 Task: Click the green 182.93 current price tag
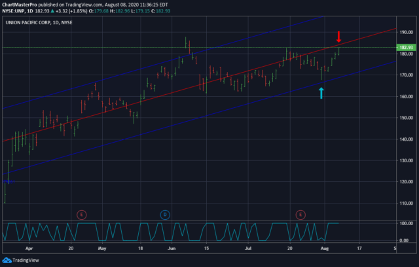point(406,48)
